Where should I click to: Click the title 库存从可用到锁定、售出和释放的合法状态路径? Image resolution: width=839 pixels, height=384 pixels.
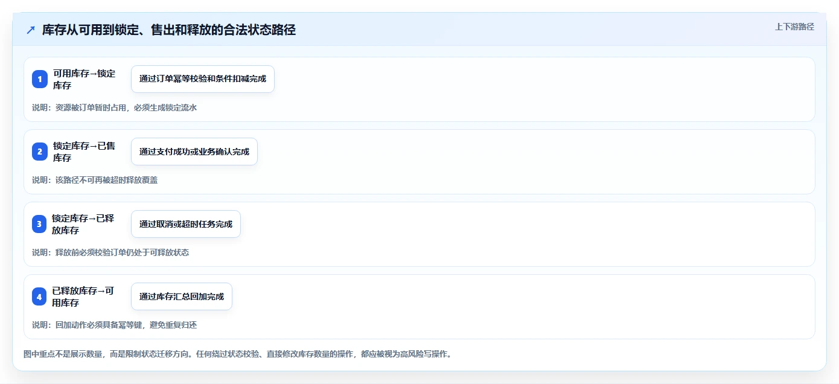[x=169, y=30]
